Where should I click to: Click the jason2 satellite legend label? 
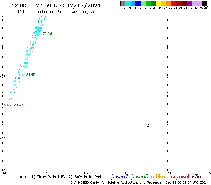point(120,176)
